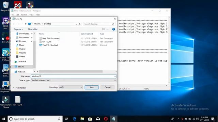This screenshot has width=218, height=122.
Task: Click the file list horizontal scrollbar
Action: pos(71,72)
